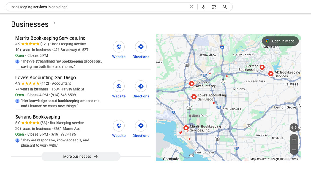This screenshot has height=170, width=311.
Task: Get Directions to Serrano Bookkeeping
Action: coord(141,126)
